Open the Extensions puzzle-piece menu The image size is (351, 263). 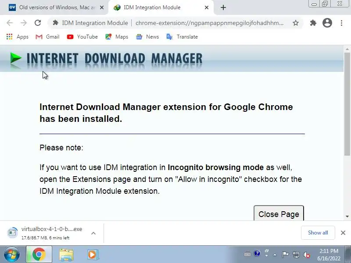click(313, 23)
